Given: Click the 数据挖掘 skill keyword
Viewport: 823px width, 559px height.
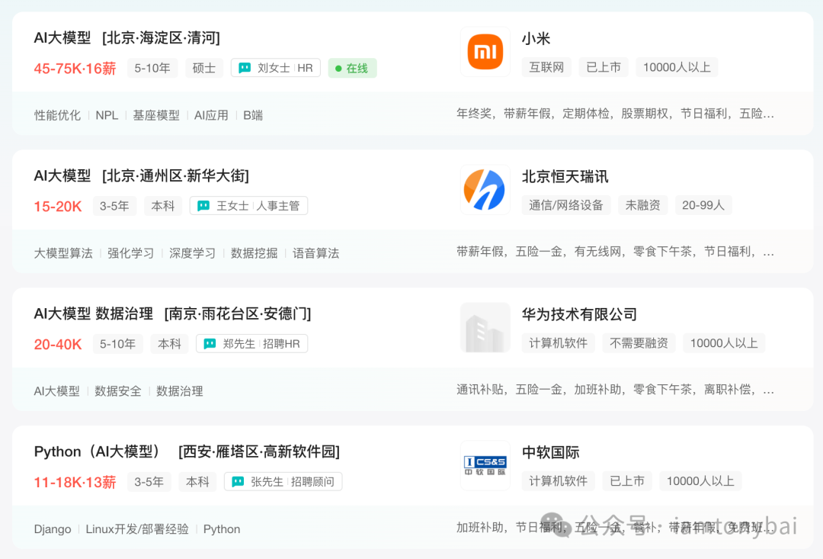Looking at the screenshot, I should (x=254, y=253).
